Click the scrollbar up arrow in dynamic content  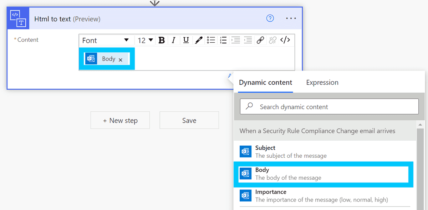click(x=420, y=125)
